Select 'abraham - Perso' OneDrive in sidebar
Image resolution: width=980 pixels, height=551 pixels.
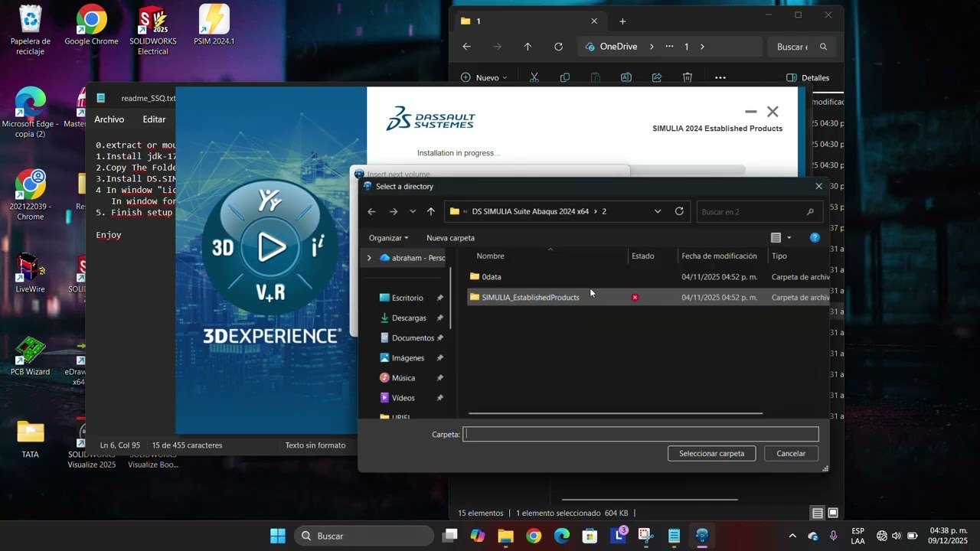[412, 258]
